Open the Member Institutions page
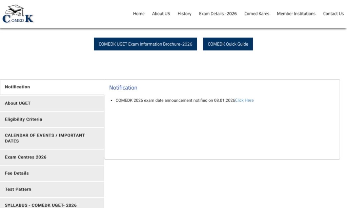Screen dimensions: 347x208 click(x=296, y=14)
